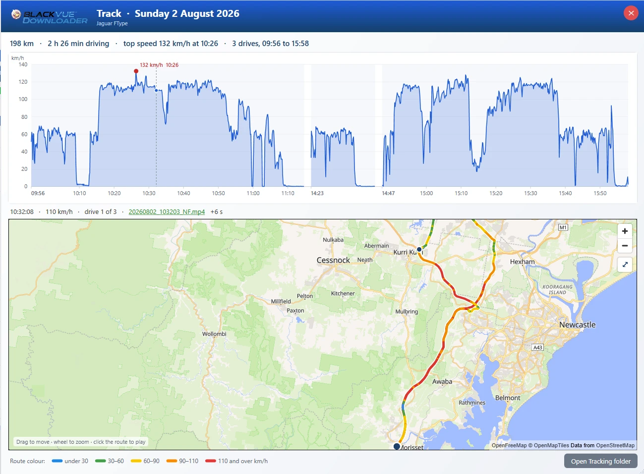This screenshot has width=644, height=474.
Task: Open the 20260802_103203_NF.mp4 video link
Action: [167, 211]
